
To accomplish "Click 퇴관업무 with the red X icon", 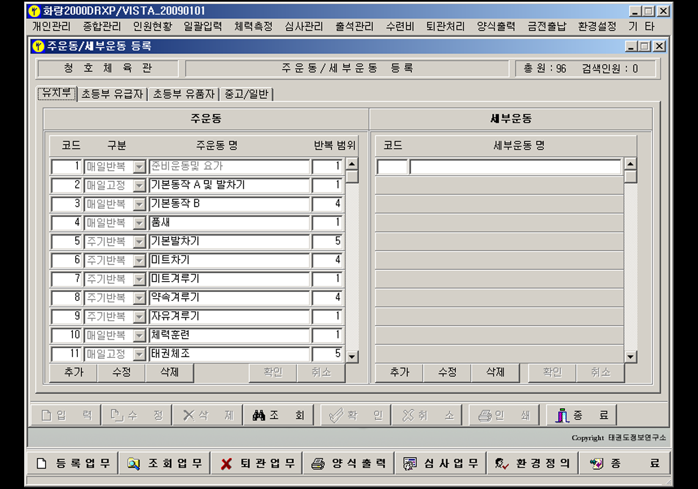I will pos(257,464).
